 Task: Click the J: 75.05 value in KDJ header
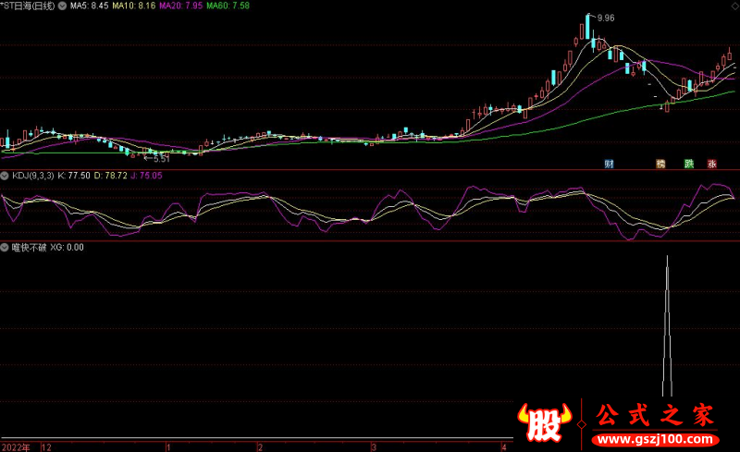143,175
